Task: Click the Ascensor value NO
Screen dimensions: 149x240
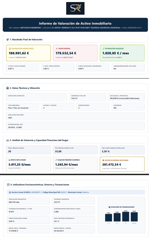Action: (115, 108)
